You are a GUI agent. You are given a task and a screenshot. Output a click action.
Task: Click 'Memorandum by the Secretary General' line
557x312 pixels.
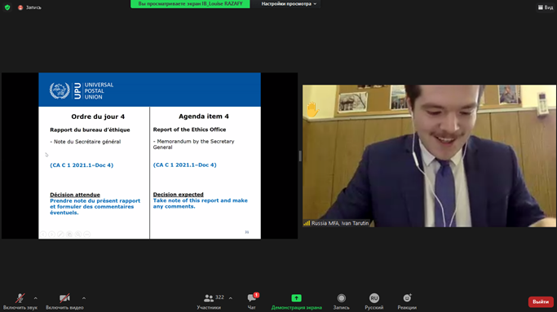(x=193, y=144)
